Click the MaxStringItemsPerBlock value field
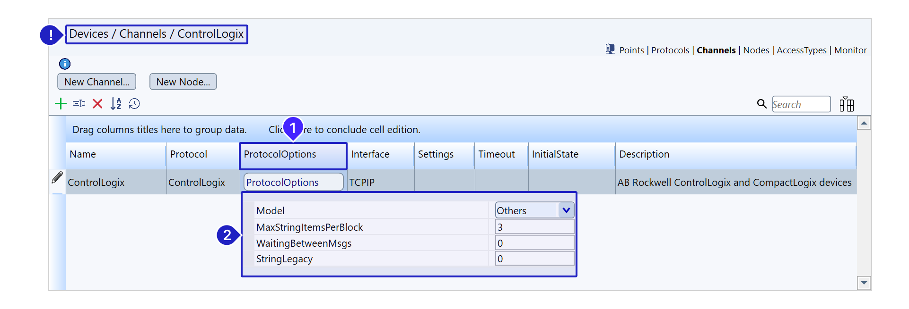The image size is (909, 309). (x=534, y=227)
